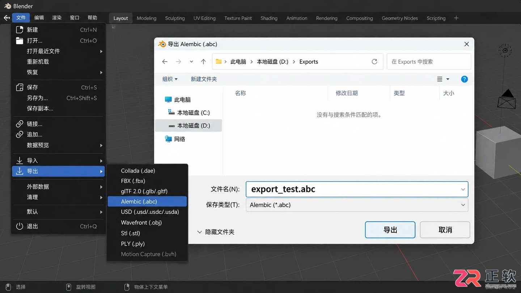Open the dialog help question mark icon
521x293 pixels.
[x=465, y=79]
